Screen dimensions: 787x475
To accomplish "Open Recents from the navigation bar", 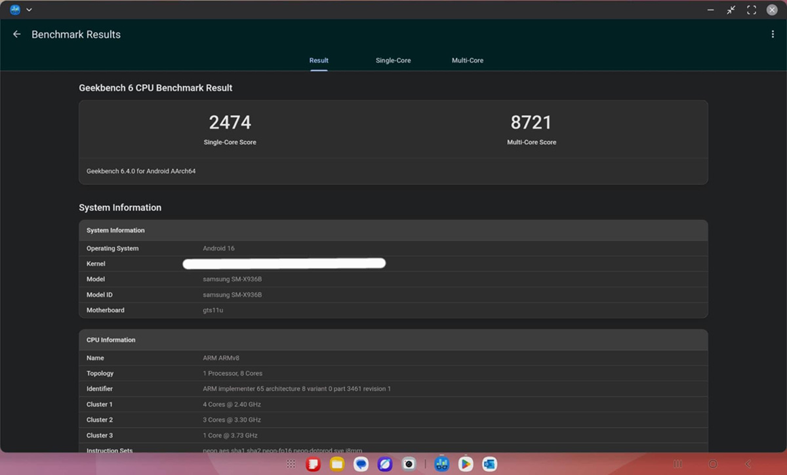I will pos(678,464).
